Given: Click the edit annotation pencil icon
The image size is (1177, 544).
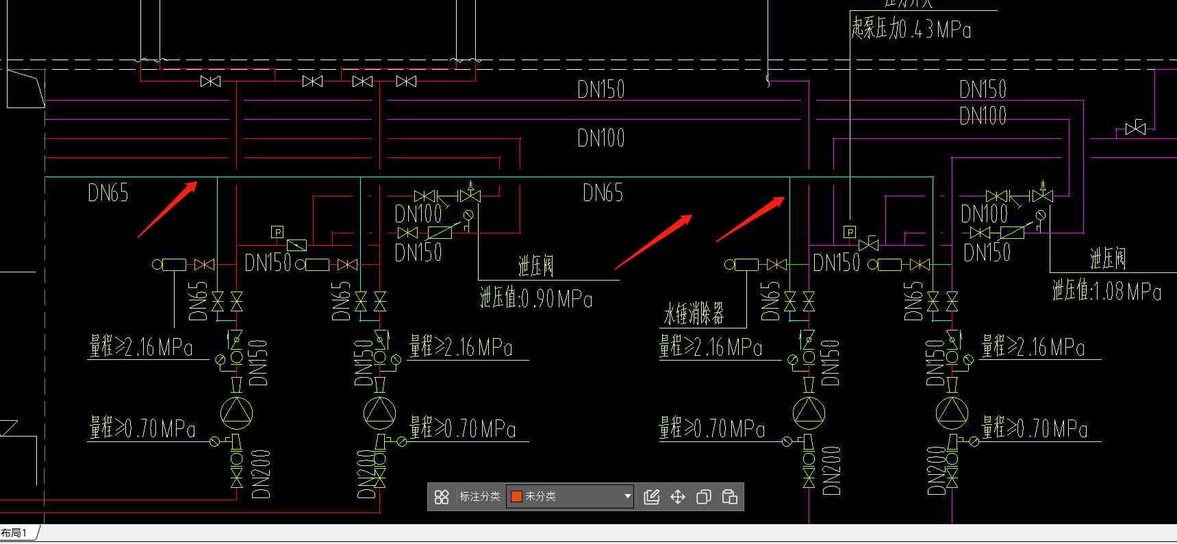Looking at the screenshot, I should point(652,497).
